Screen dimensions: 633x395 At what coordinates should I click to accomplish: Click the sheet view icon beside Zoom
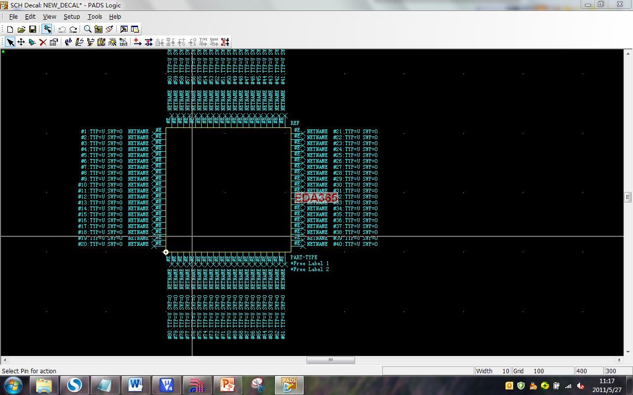98,29
